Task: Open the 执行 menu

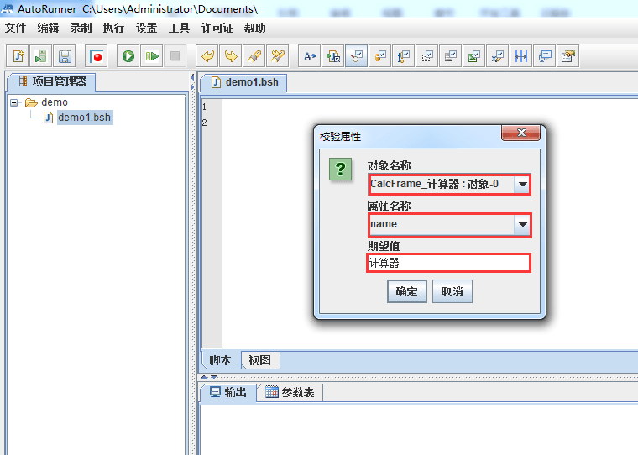Action: click(x=113, y=28)
